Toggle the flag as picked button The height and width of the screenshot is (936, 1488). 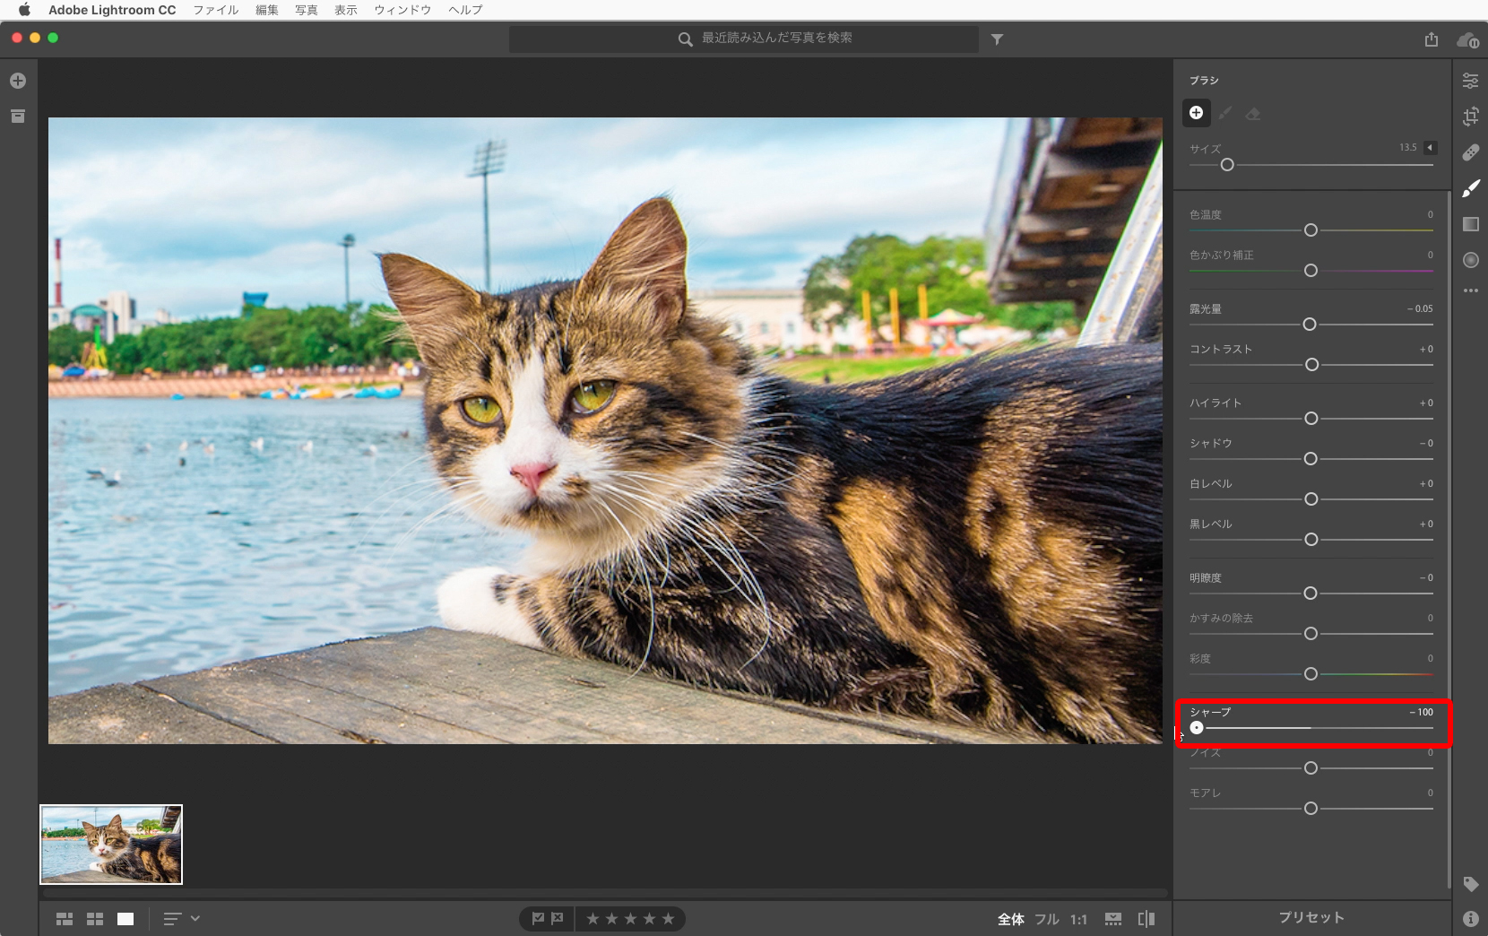[538, 918]
